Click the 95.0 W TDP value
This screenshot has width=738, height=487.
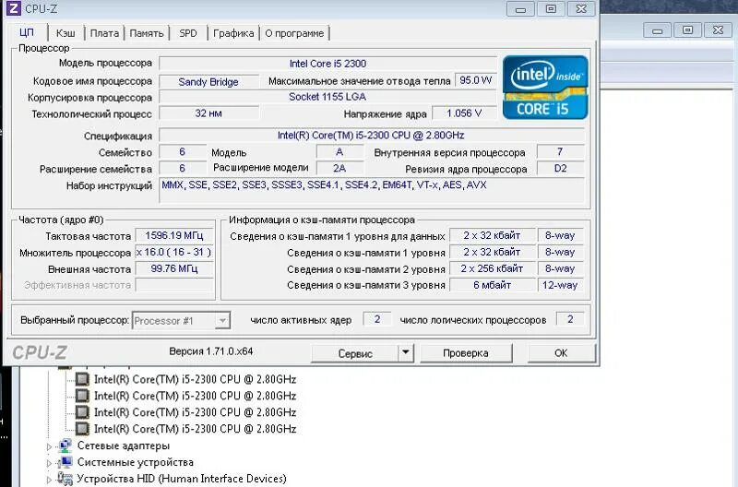pos(476,80)
